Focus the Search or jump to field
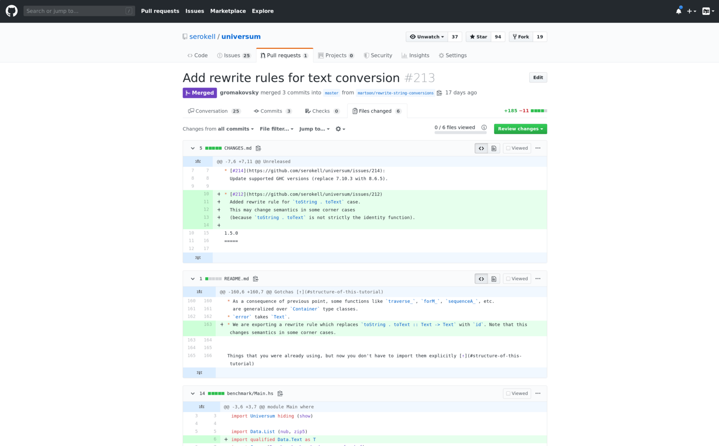 click(x=79, y=11)
